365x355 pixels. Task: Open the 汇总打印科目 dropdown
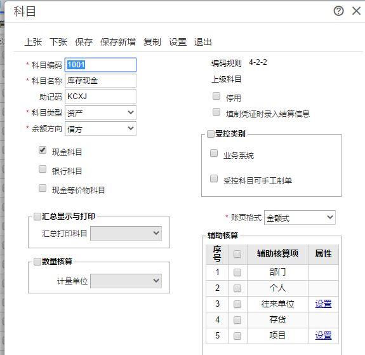[x=126, y=233]
